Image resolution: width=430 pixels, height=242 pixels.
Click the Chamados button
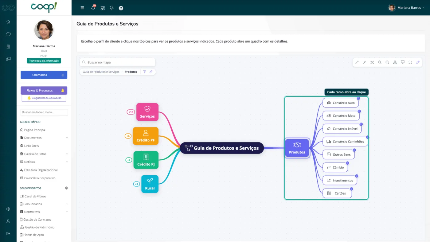tap(44, 75)
